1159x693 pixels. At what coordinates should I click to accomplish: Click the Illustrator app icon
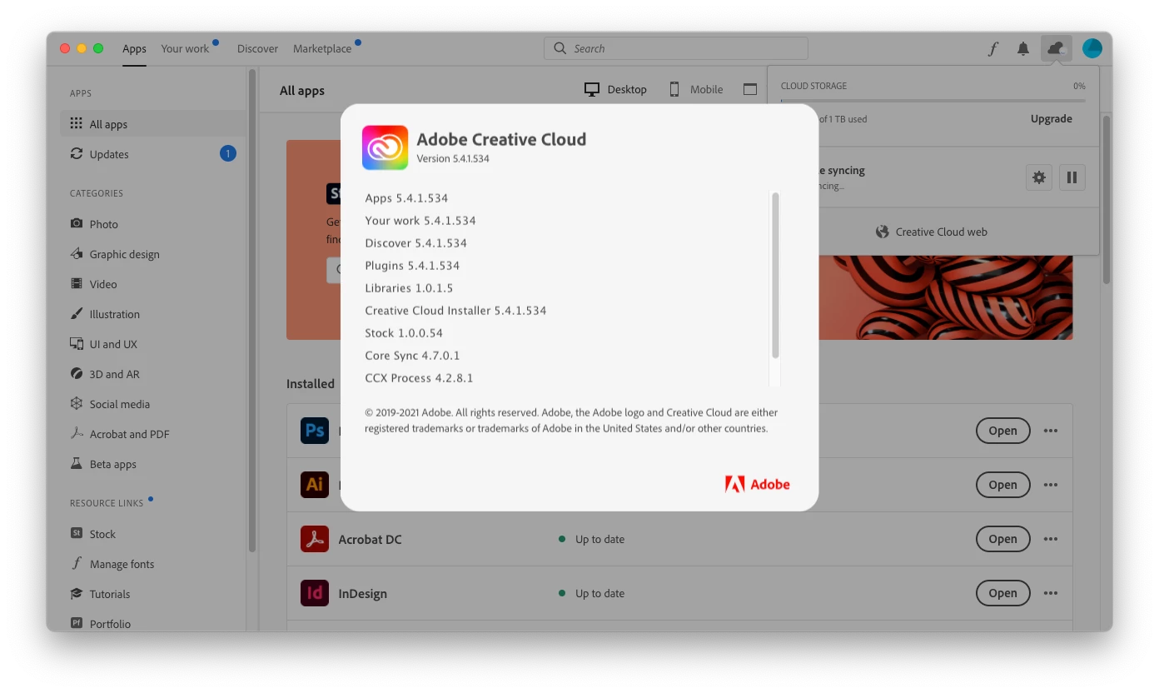pos(315,485)
